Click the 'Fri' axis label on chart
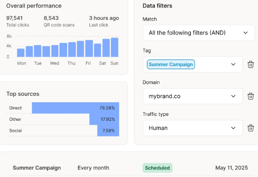 (x=88, y=63)
